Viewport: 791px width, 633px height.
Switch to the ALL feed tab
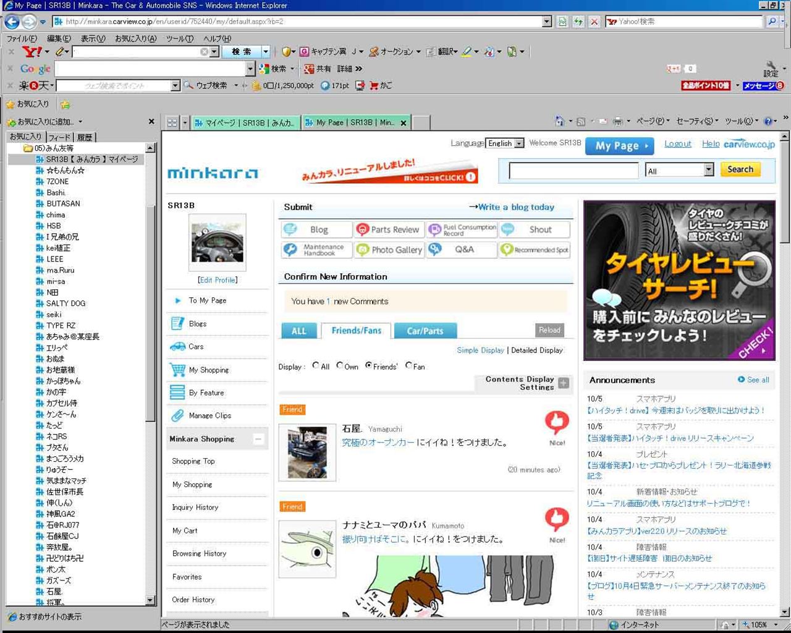click(299, 331)
